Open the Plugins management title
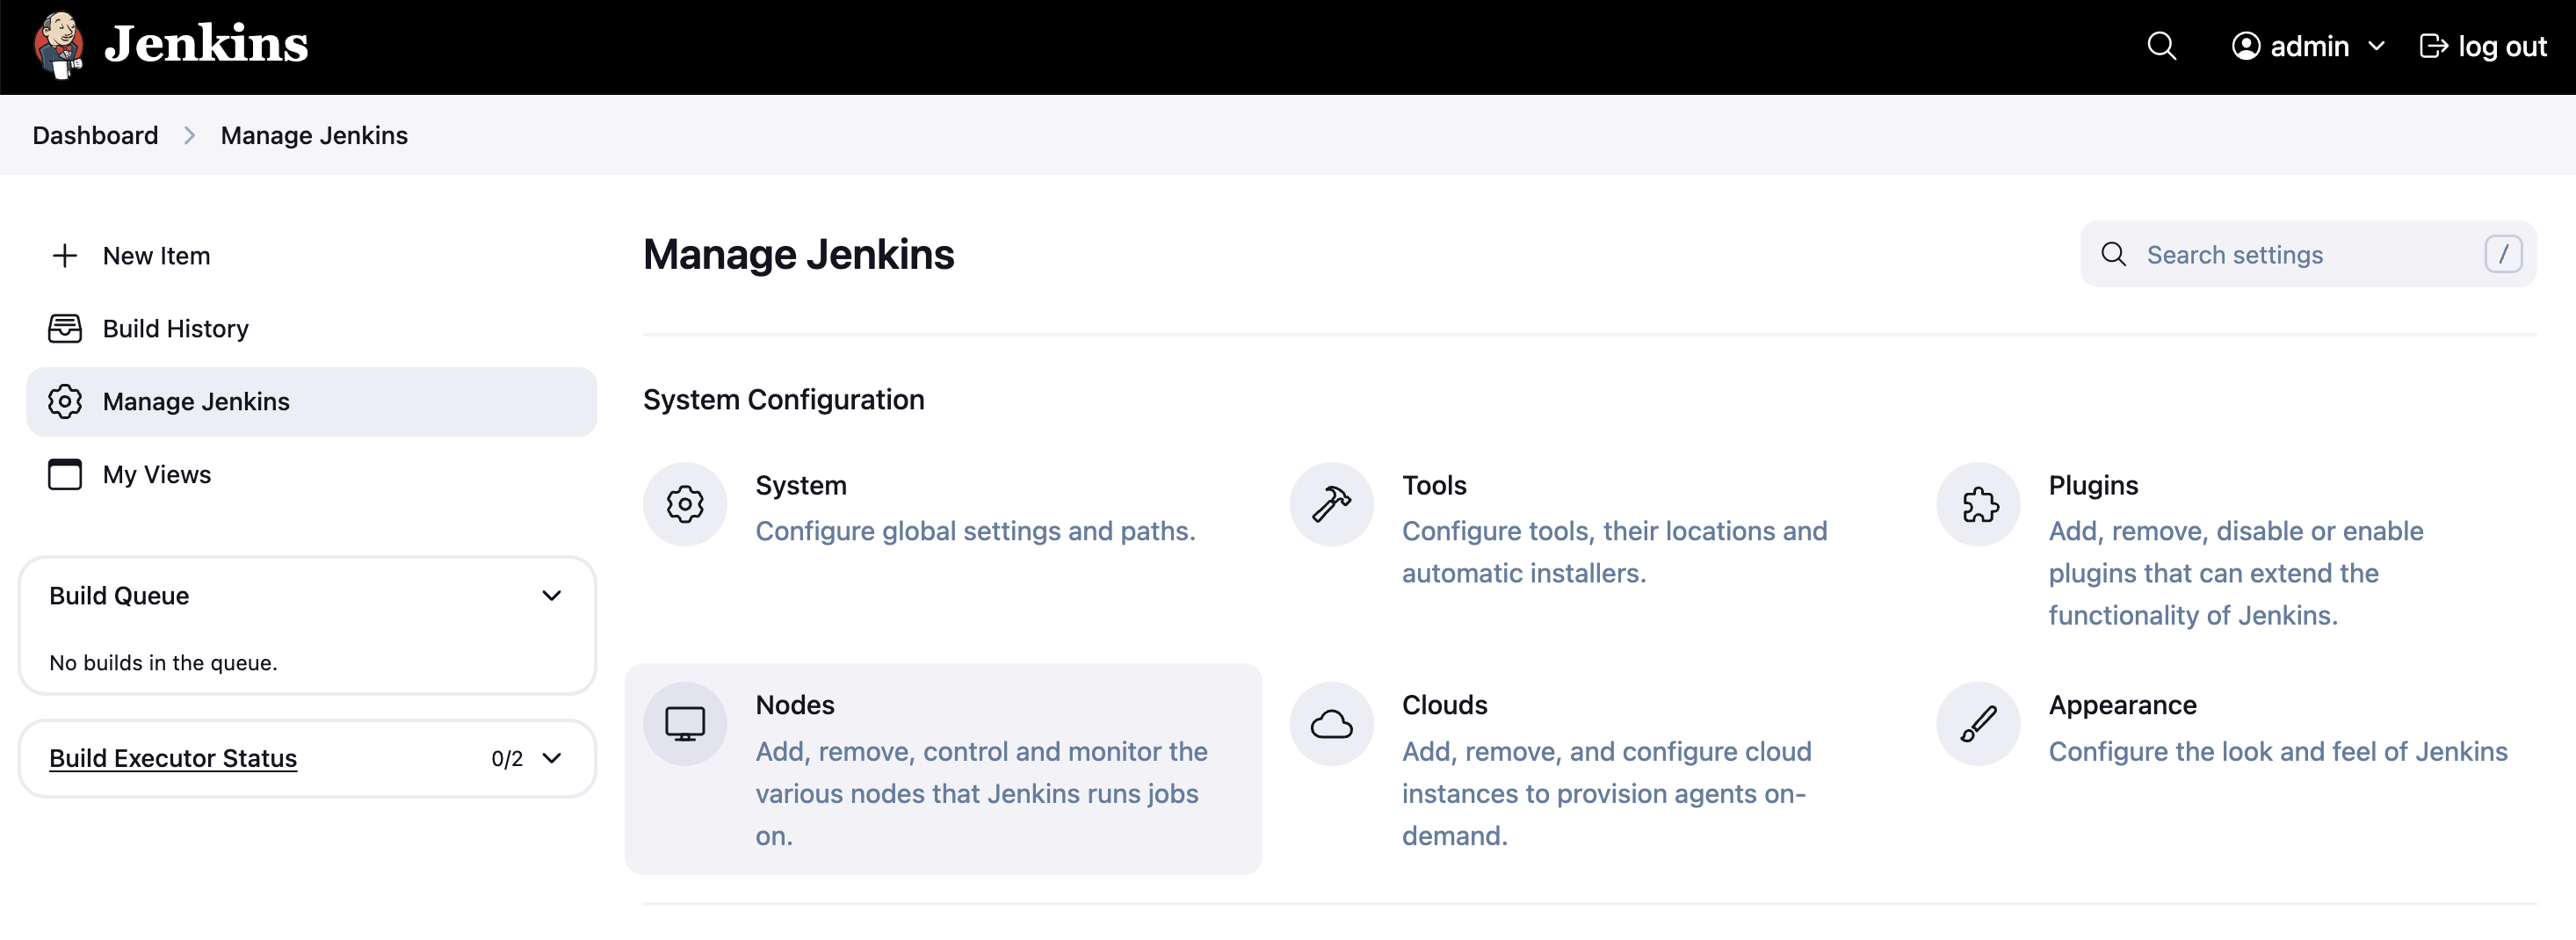This screenshot has width=2576, height=940. tap(2093, 486)
